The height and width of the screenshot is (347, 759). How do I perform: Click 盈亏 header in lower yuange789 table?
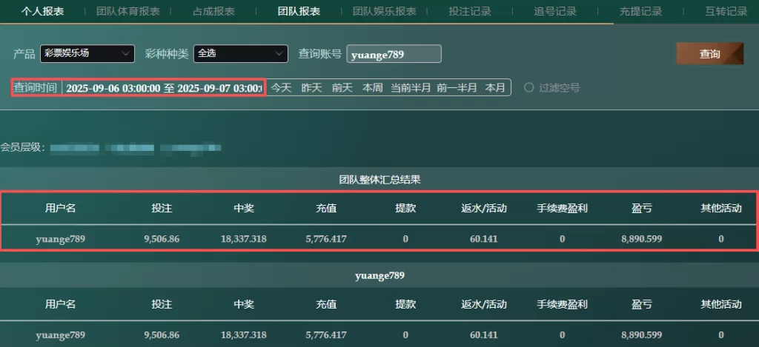[641, 304]
